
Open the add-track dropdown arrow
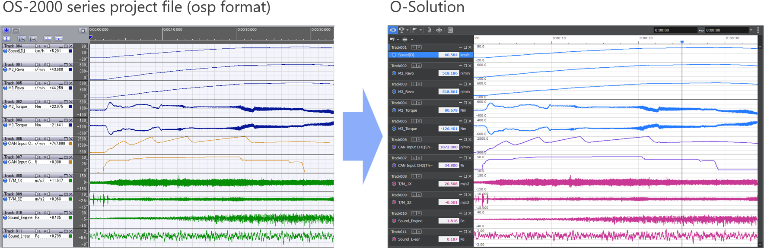coord(398,39)
